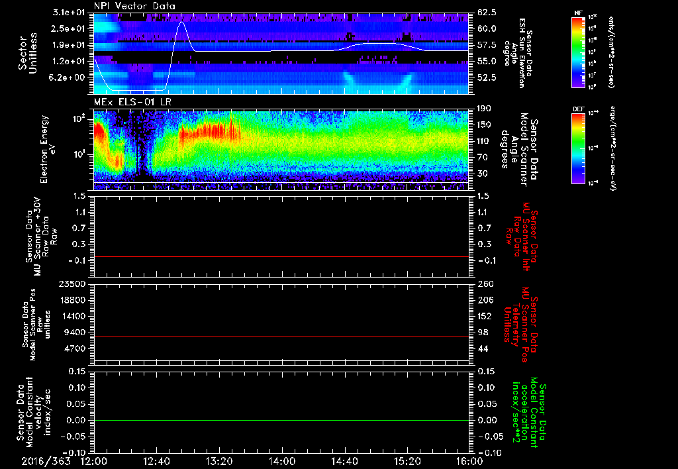Click the 12:40 time axis tick label
Viewport: 678px width, 469px height.
pyautogui.click(x=156, y=461)
